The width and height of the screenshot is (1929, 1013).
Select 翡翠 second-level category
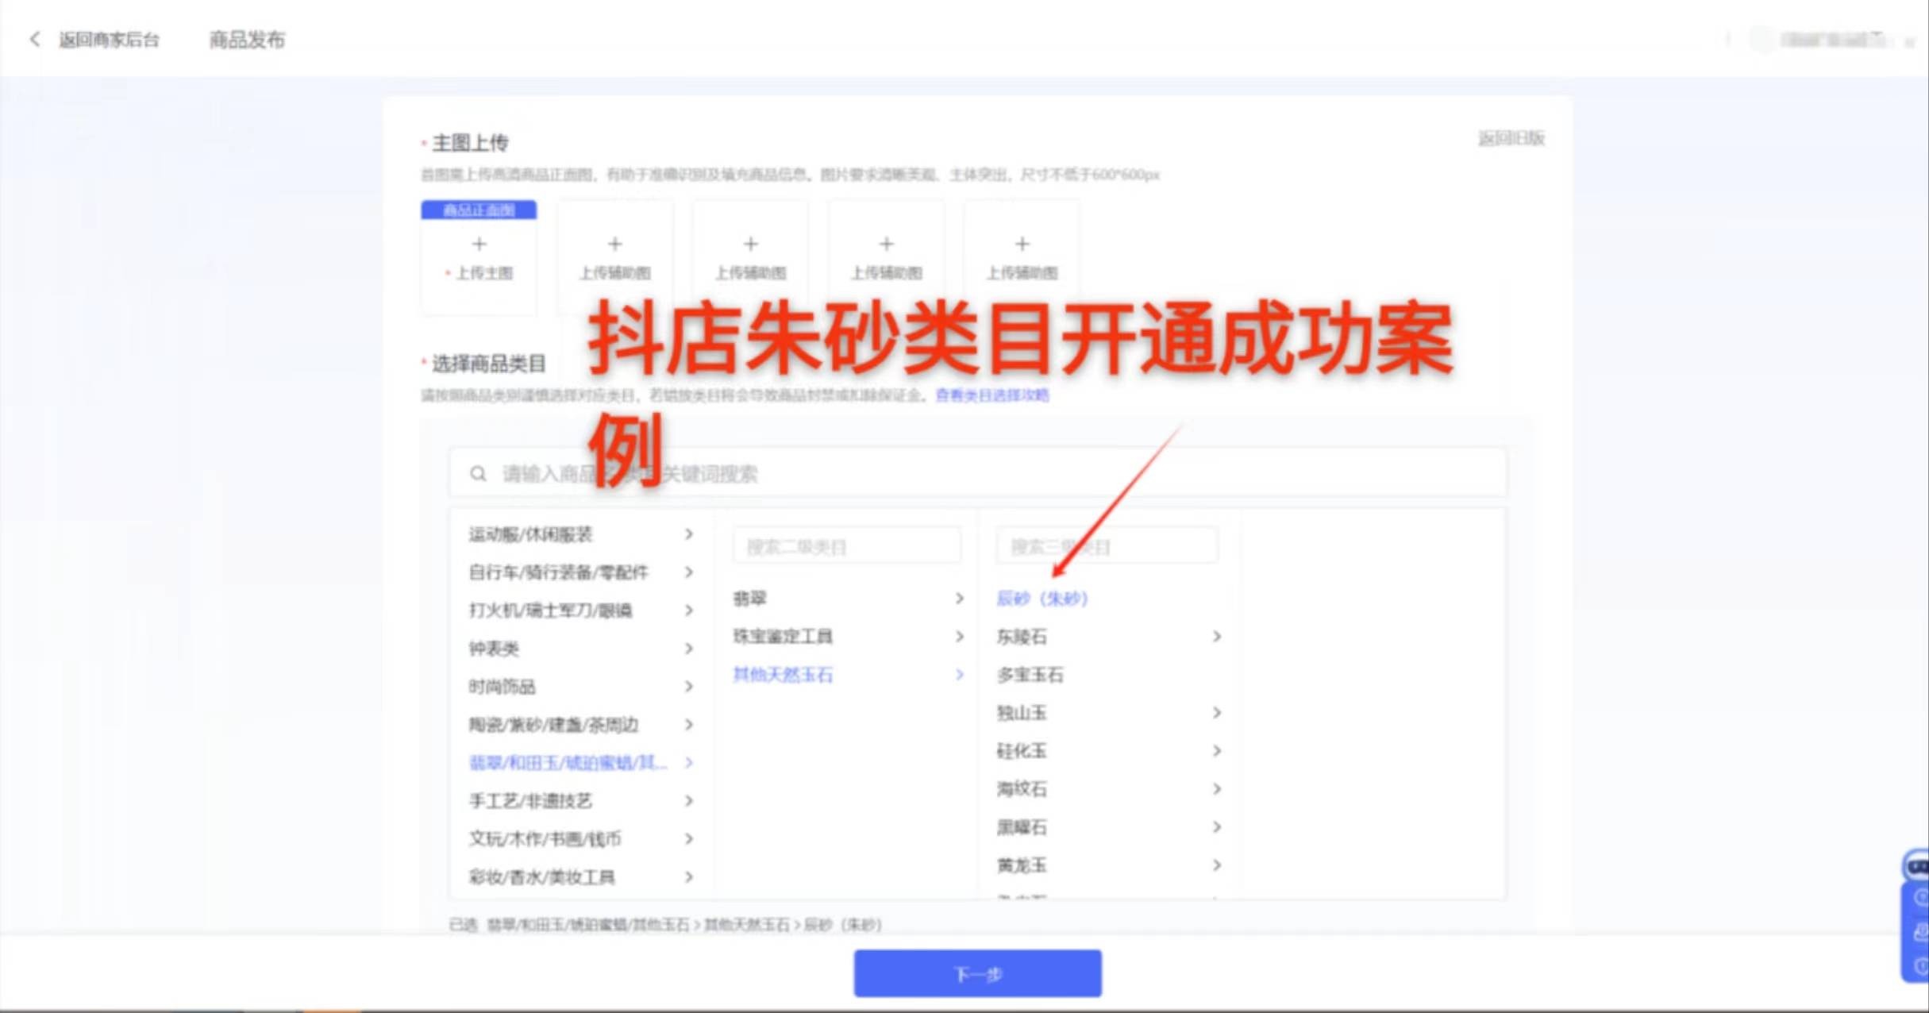[749, 599]
